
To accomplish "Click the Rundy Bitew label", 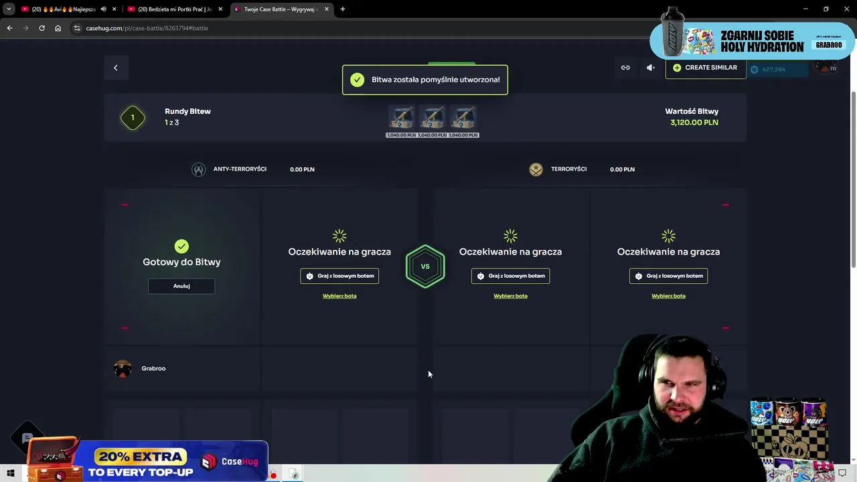I will pos(187,111).
